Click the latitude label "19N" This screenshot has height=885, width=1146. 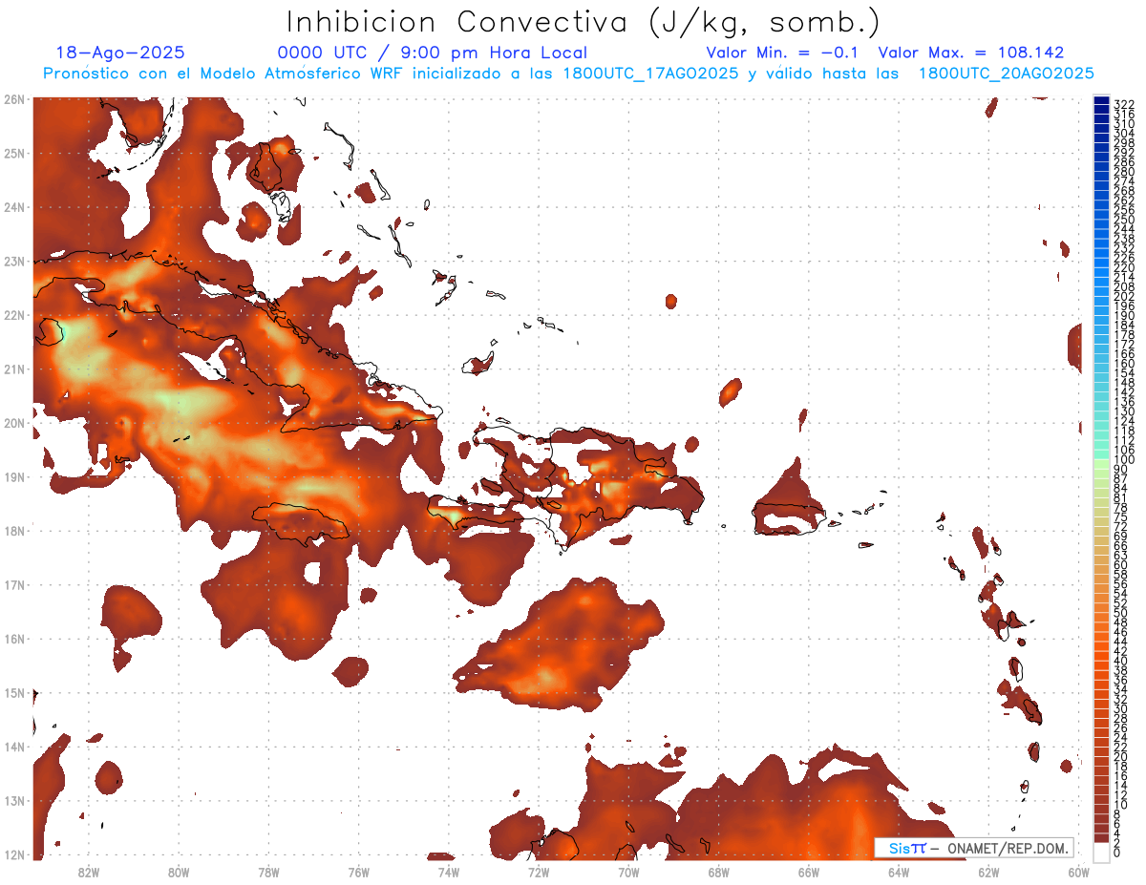14,476
